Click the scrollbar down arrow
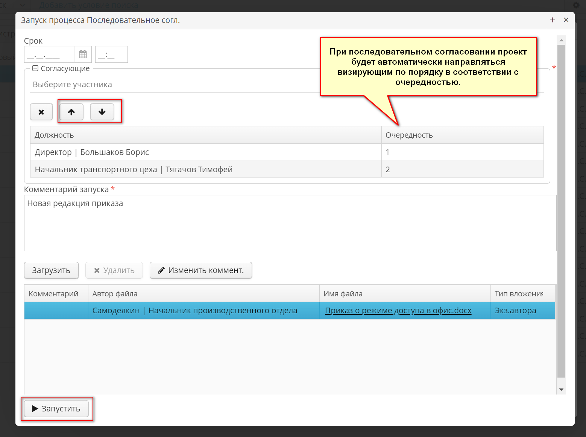This screenshot has width=586, height=437. 562,389
